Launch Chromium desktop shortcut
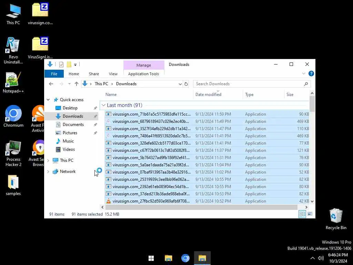Screen dimensions: 353x265 point(13,116)
